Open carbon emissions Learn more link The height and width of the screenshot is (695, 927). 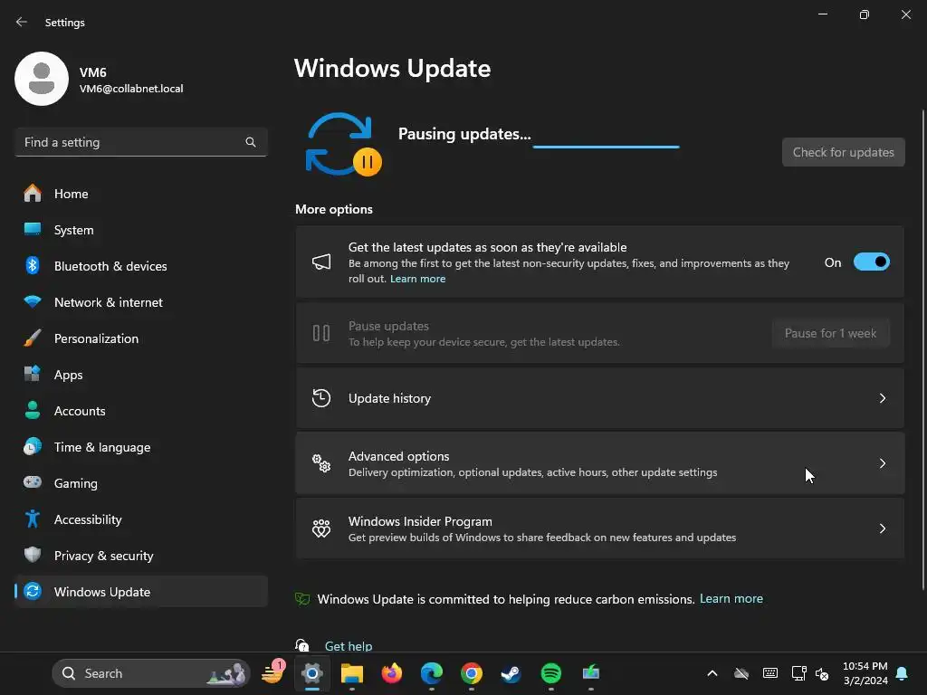(x=731, y=599)
